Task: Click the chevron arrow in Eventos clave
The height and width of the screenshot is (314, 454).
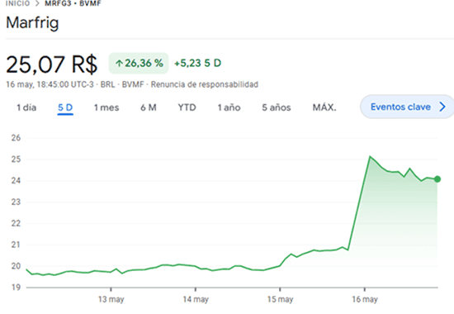Action: pos(442,107)
